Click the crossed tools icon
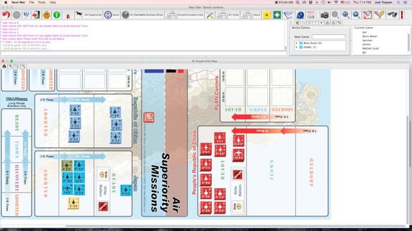Screen dimensions: 412x231 (210, 15)
